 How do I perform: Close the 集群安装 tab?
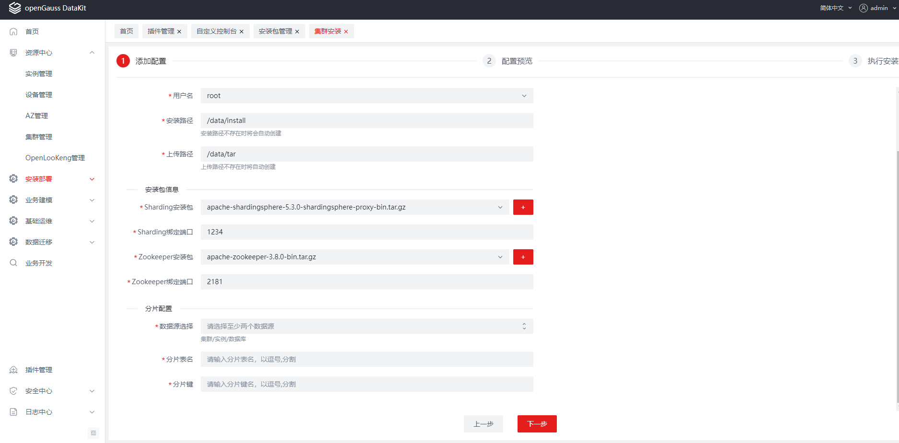(x=346, y=32)
